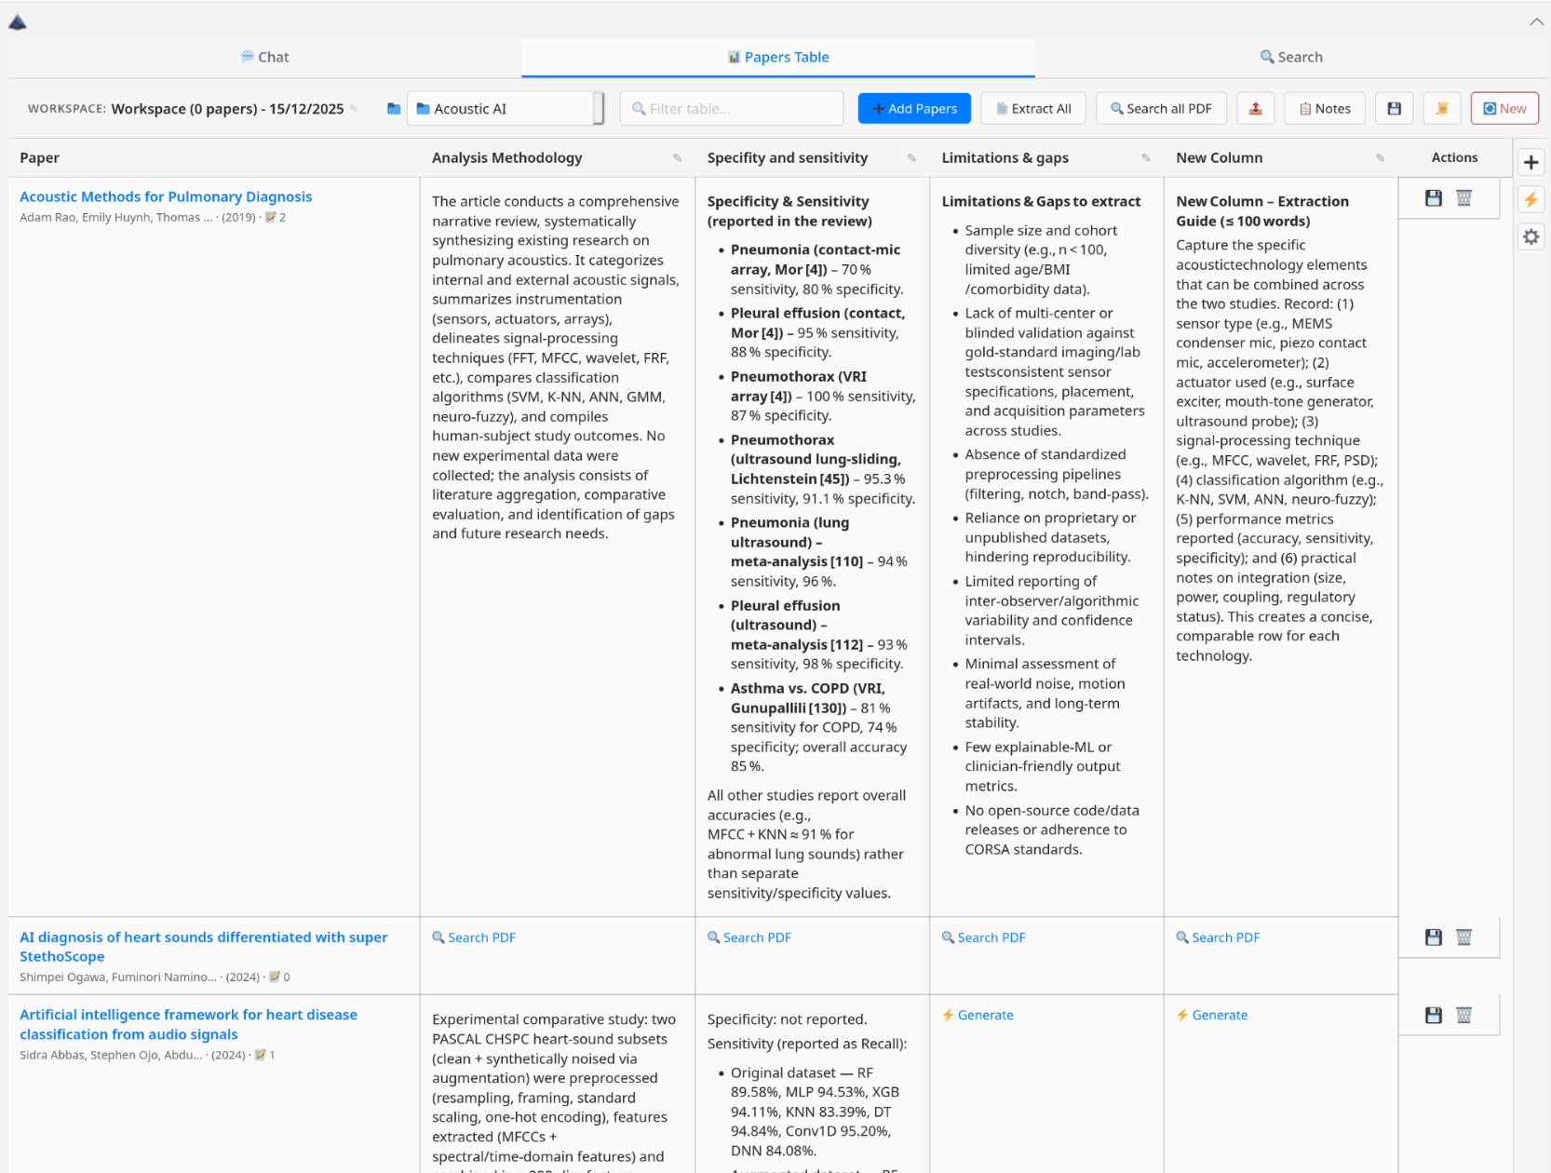Click the upload/export icon in toolbar
The height and width of the screenshot is (1173, 1551).
(1255, 109)
